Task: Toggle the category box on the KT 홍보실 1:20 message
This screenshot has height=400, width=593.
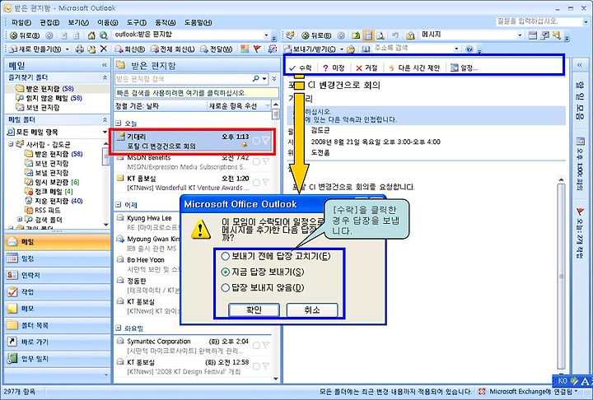Action: pyautogui.click(x=256, y=183)
